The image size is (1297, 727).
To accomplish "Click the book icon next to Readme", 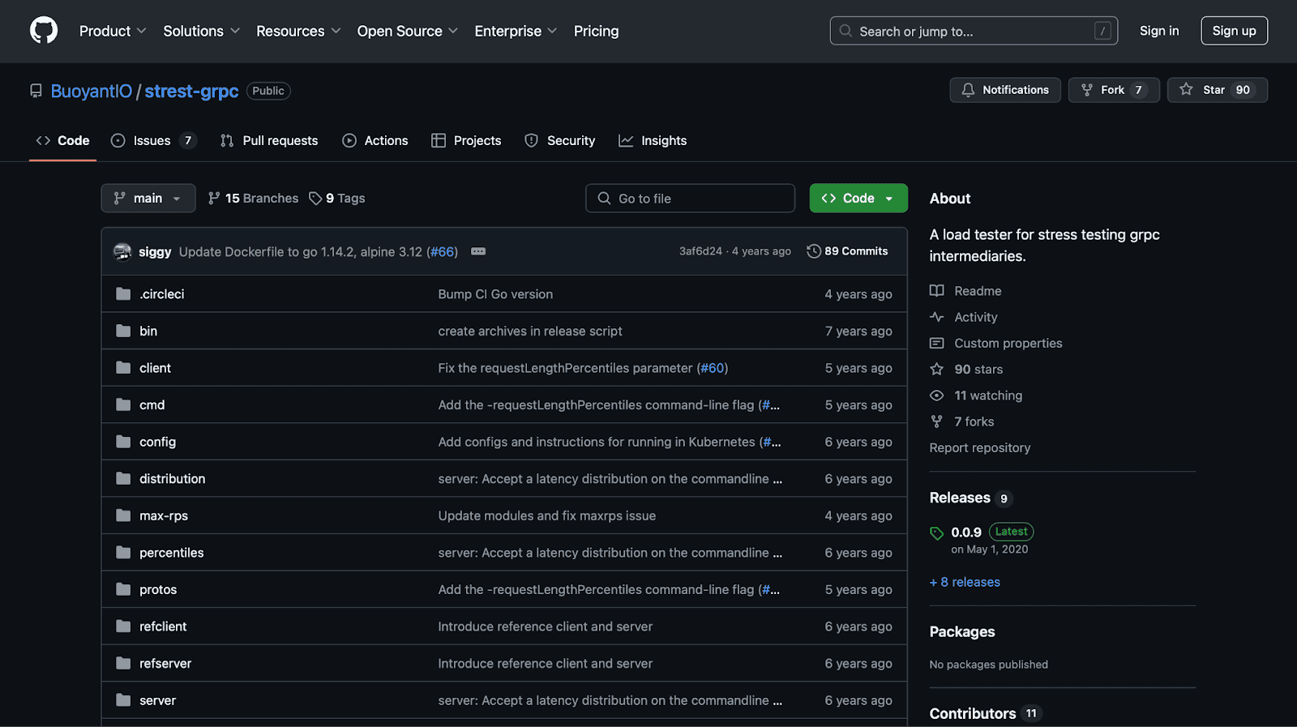I will pos(937,291).
